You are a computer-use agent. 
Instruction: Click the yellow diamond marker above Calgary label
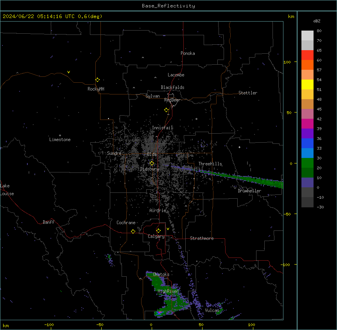coord(158,231)
